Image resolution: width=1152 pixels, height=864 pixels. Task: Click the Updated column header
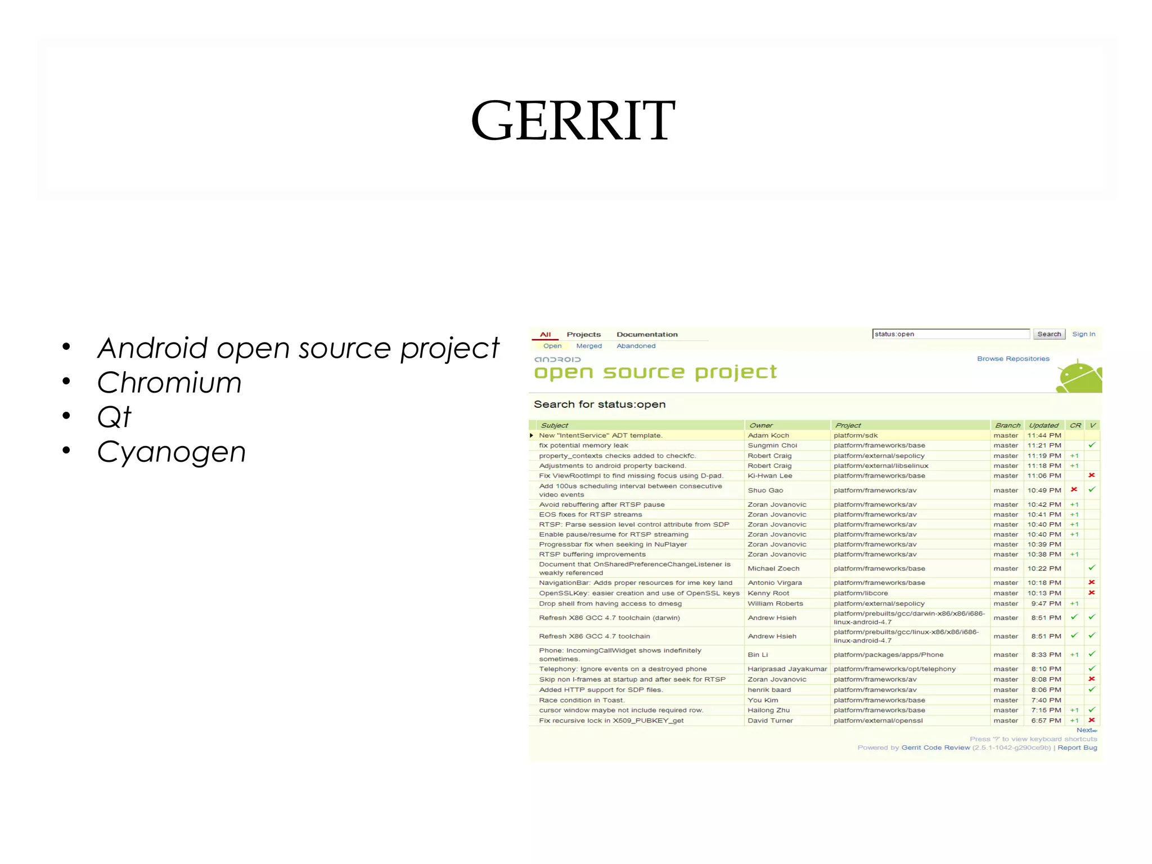tap(1043, 425)
